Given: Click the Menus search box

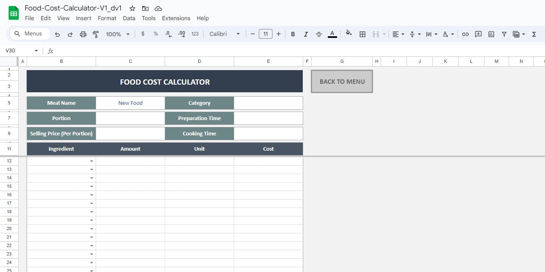Looking at the screenshot, I should click(31, 34).
